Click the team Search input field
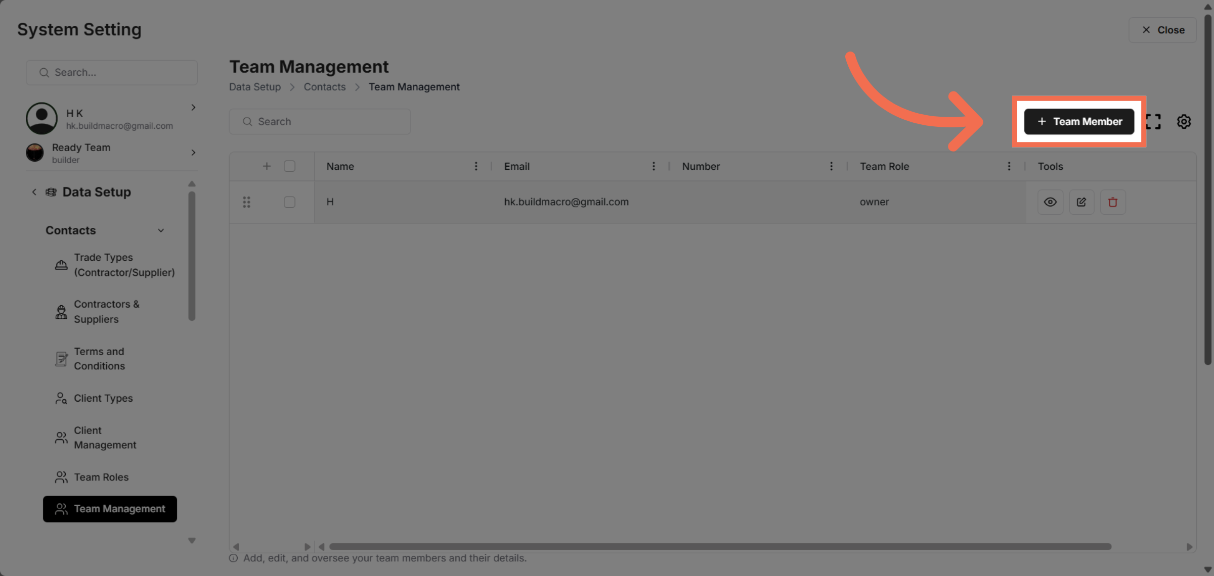 point(320,122)
